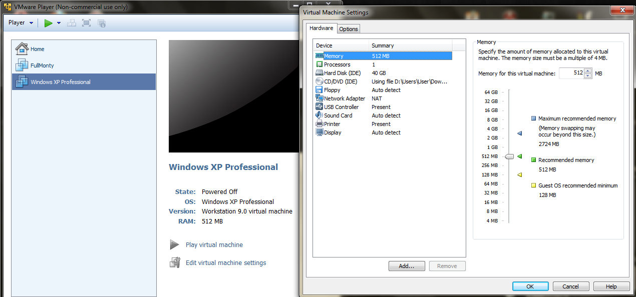
Task: Select the Network Adapter device row
Action: [x=383, y=98]
